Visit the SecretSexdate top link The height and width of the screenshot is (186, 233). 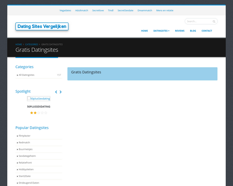pos(126,10)
